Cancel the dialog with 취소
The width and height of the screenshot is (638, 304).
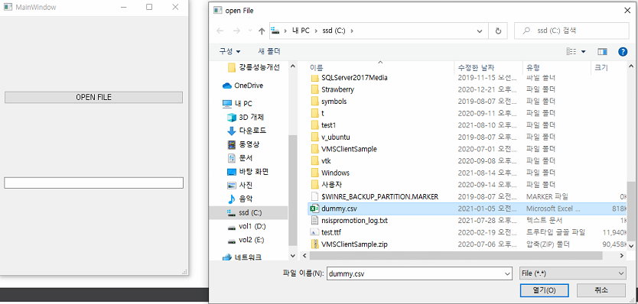tap(601, 290)
